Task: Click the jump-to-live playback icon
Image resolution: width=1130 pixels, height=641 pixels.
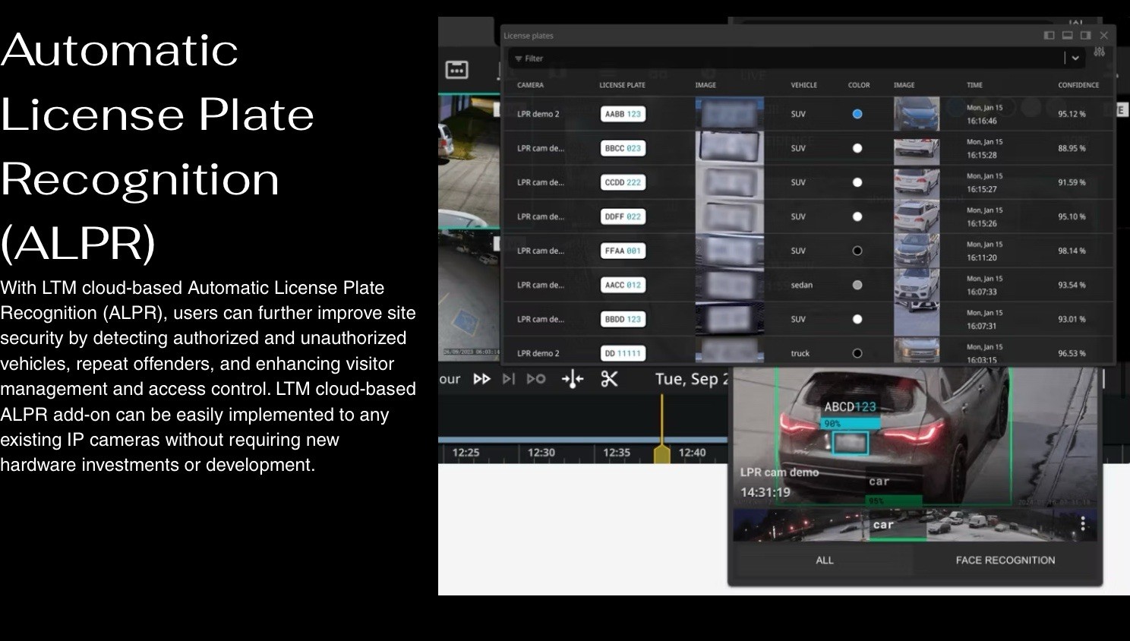Action: tap(536, 379)
